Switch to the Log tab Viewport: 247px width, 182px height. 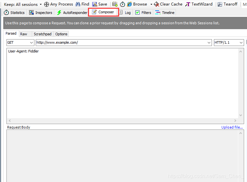[125, 13]
